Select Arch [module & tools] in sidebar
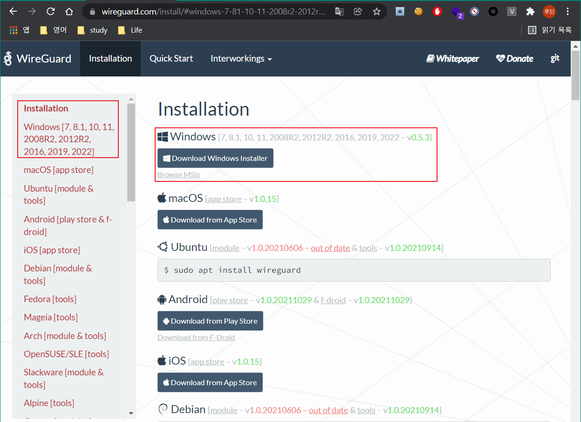581x422 pixels. [x=65, y=336]
